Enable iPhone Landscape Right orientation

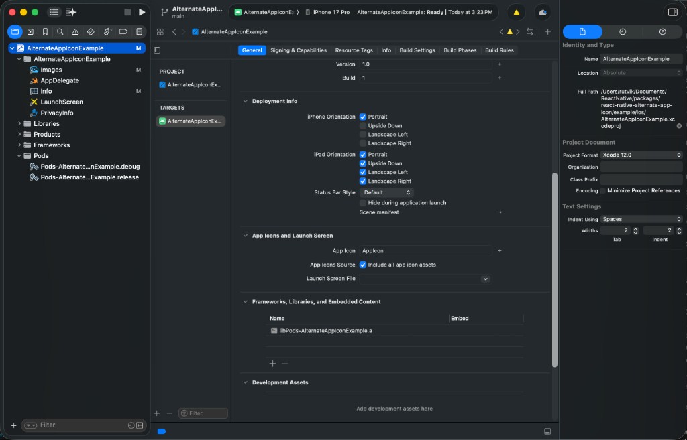pos(363,143)
